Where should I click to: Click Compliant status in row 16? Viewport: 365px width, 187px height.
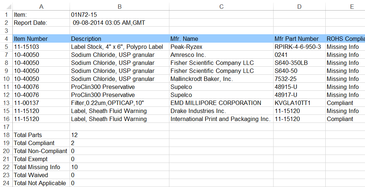coord(345,119)
